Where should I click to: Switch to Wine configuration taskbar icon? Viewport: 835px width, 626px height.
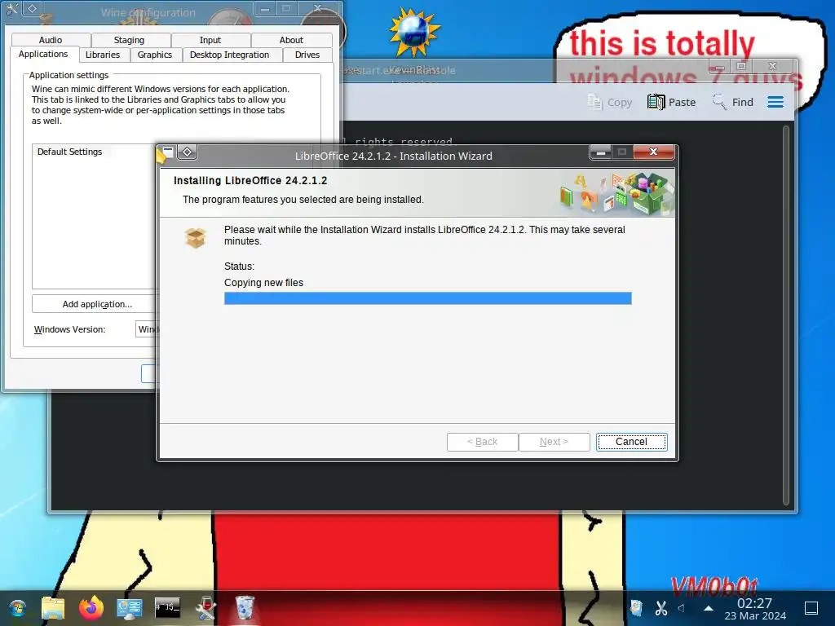coord(206,608)
